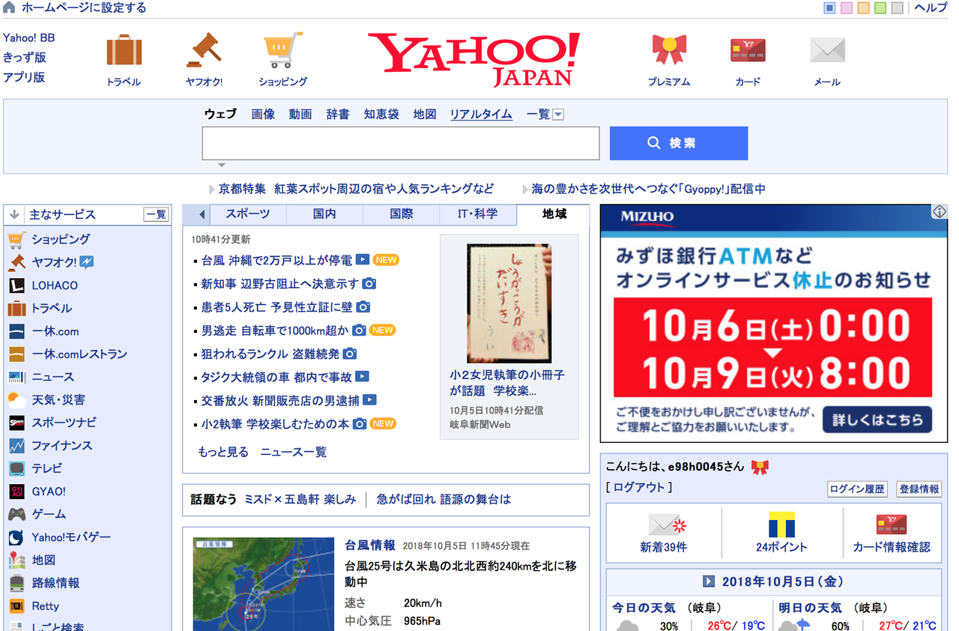The width and height of the screenshot is (959, 631).
Task: Focus the main search text box
Action: point(401,143)
